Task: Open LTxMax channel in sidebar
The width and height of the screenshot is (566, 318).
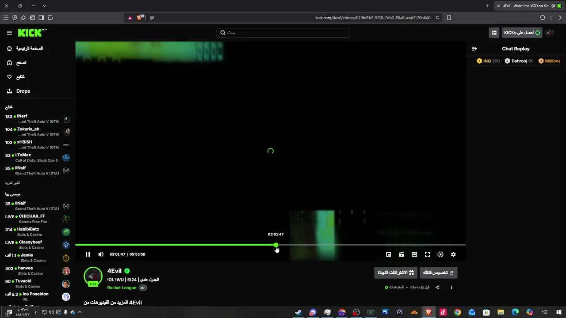Action: pyautogui.click(x=38, y=158)
